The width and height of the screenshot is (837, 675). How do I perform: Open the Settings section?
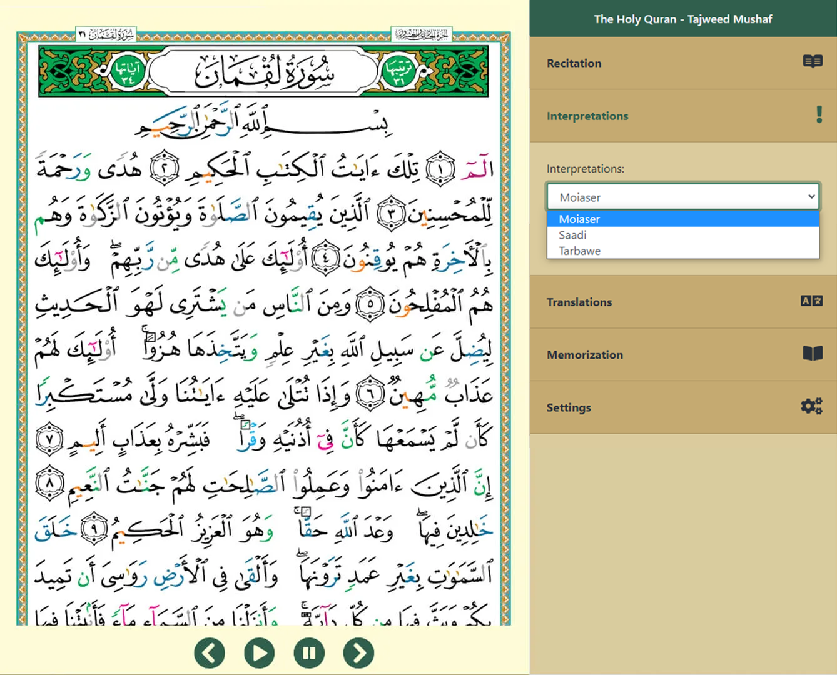[x=683, y=407]
